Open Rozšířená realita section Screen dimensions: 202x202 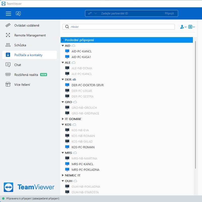[30, 74]
